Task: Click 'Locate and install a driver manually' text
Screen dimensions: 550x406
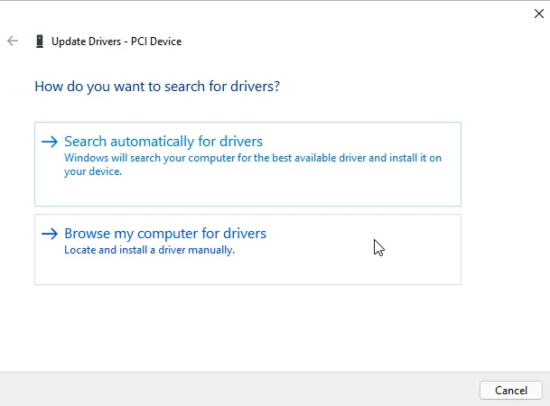Action: click(149, 250)
